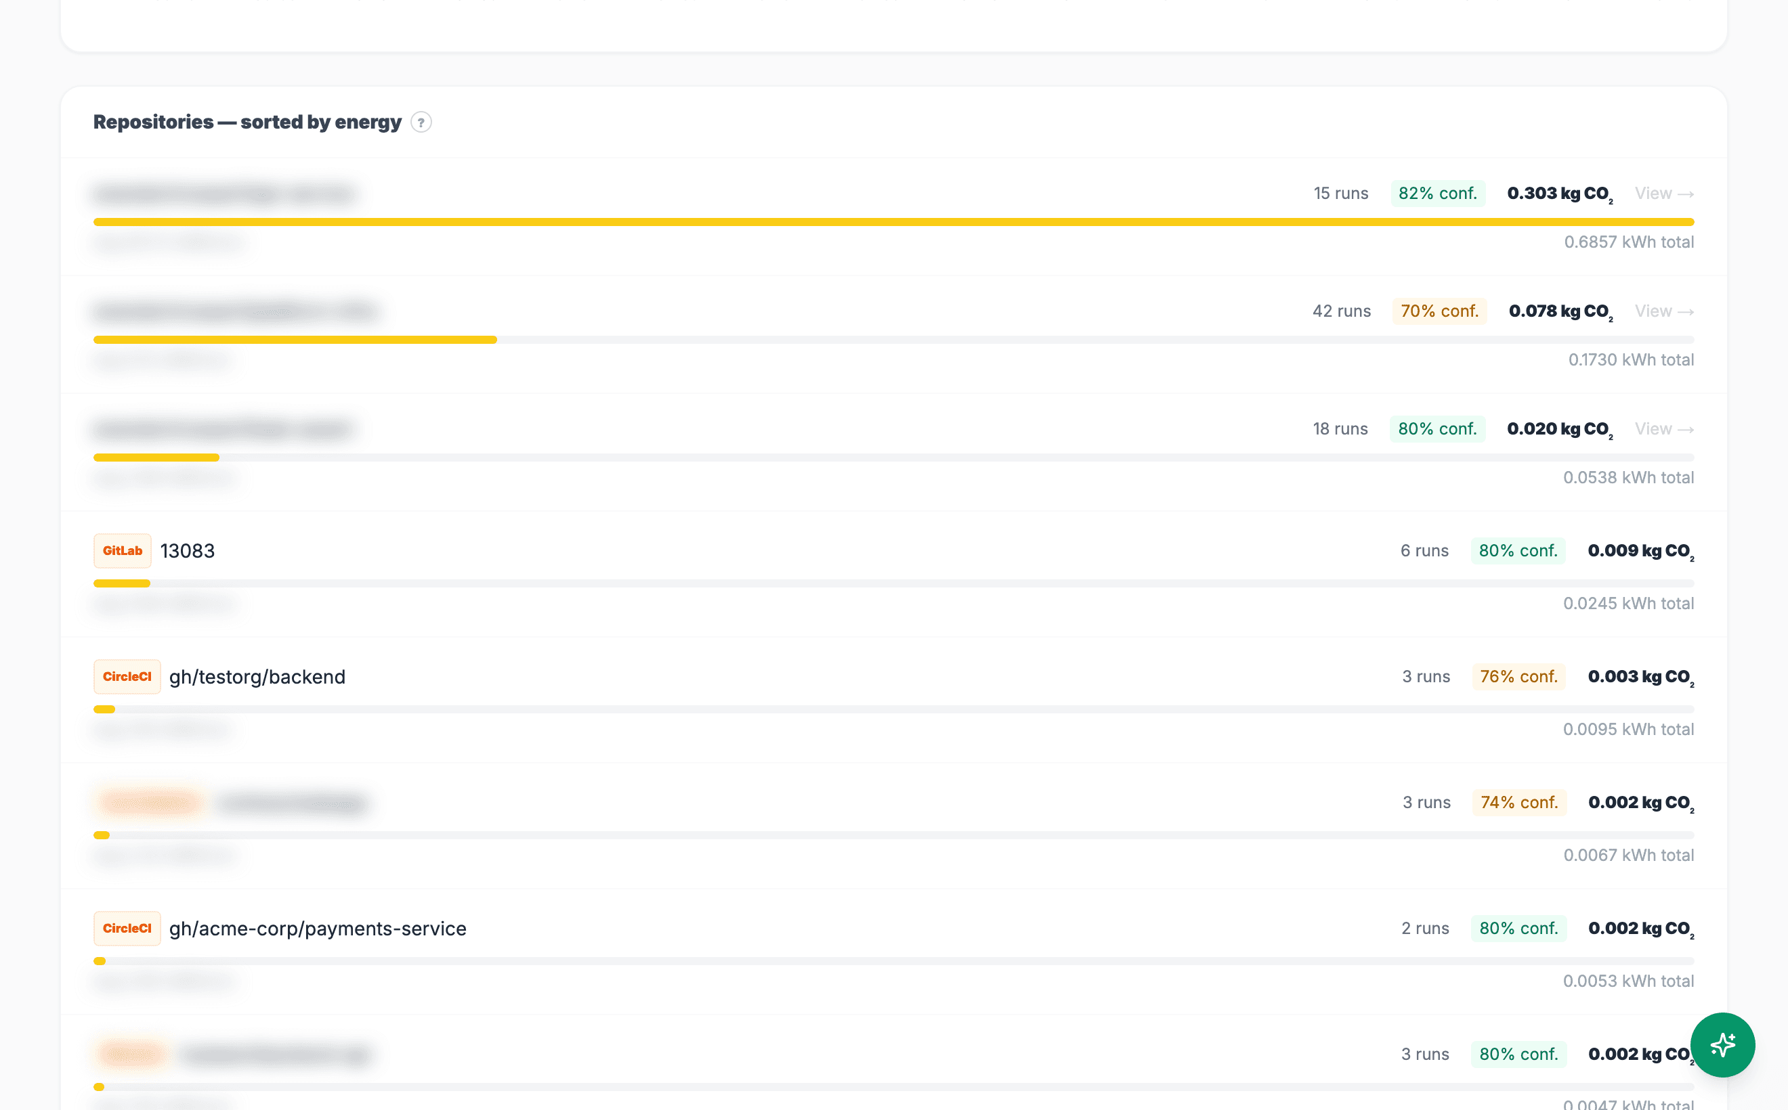Image resolution: width=1788 pixels, height=1110 pixels.
Task: Select repository 13083
Action: coord(188,550)
